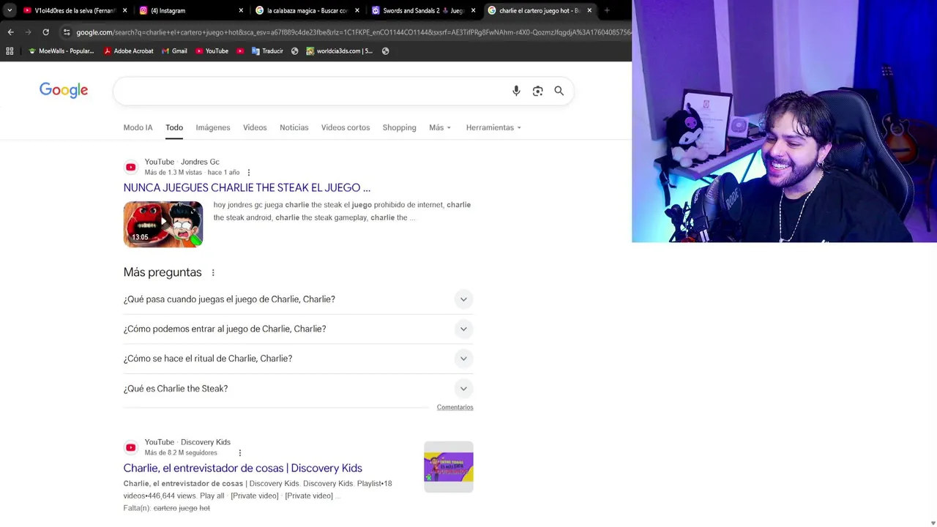This screenshot has width=937, height=527.
Task: Open the YouTube bookmark
Action: tap(212, 51)
